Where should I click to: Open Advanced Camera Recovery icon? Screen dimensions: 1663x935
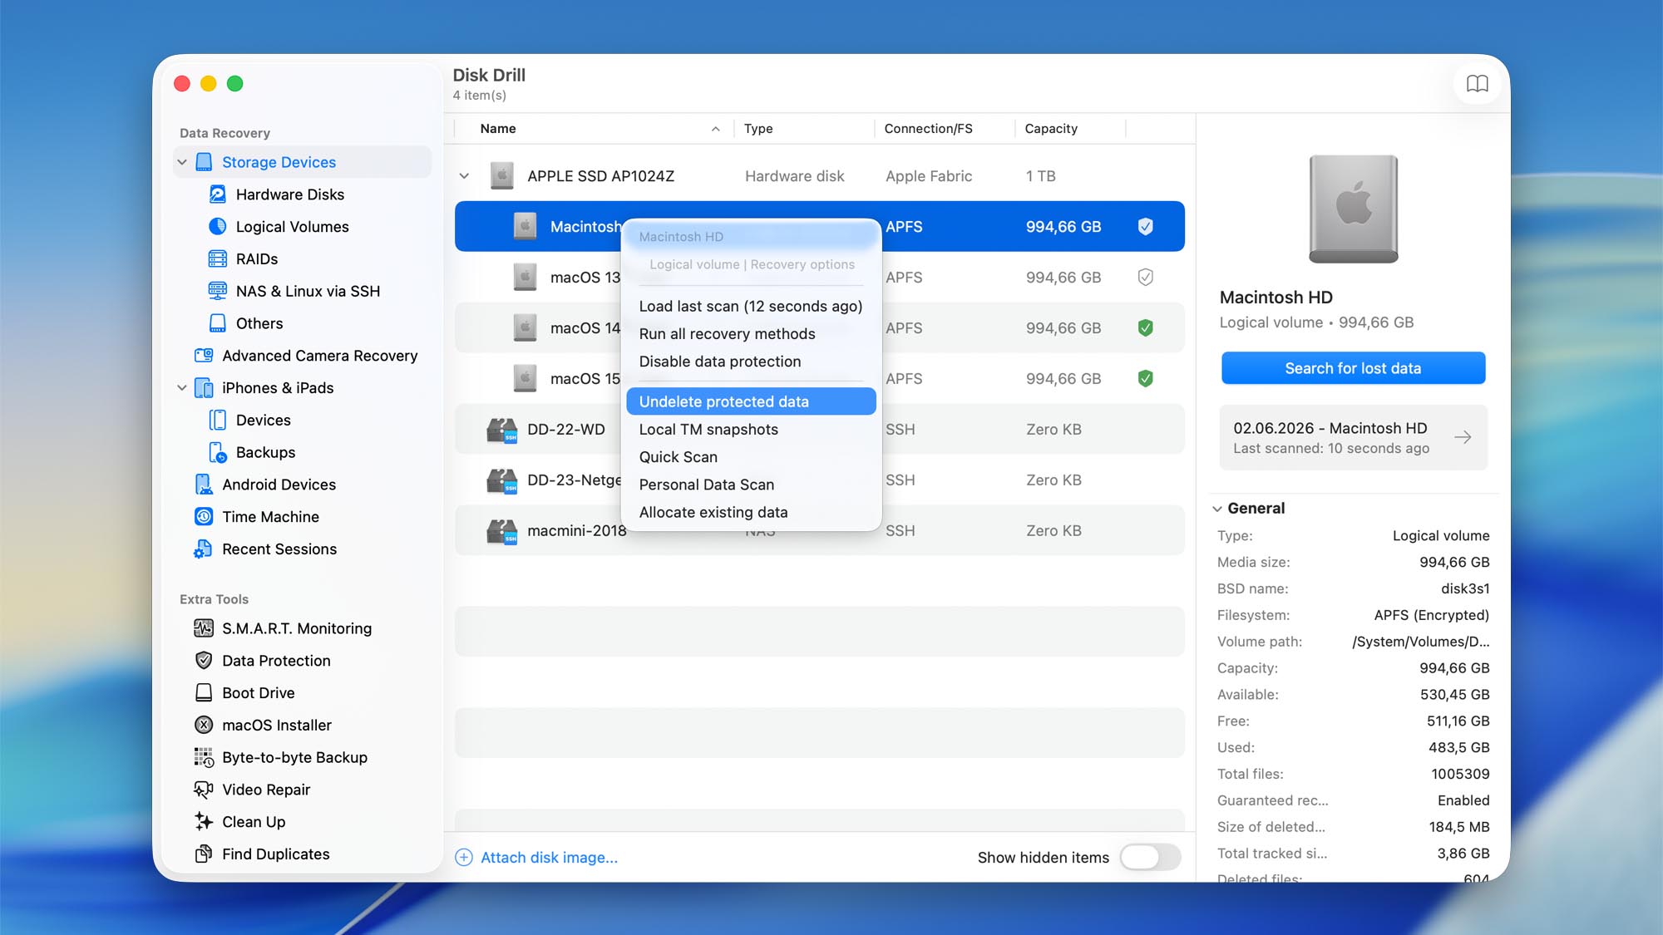[x=204, y=356]
